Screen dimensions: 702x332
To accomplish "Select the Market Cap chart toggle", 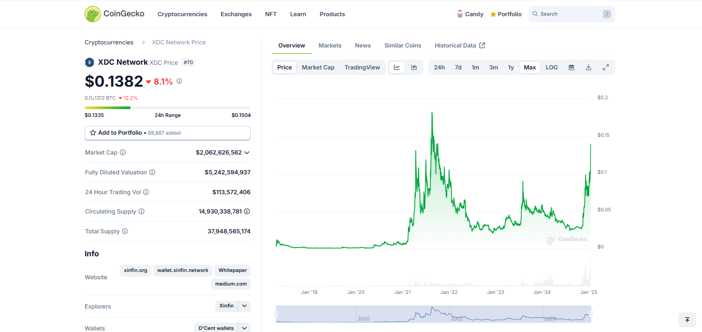I will [x=318, y=67].
